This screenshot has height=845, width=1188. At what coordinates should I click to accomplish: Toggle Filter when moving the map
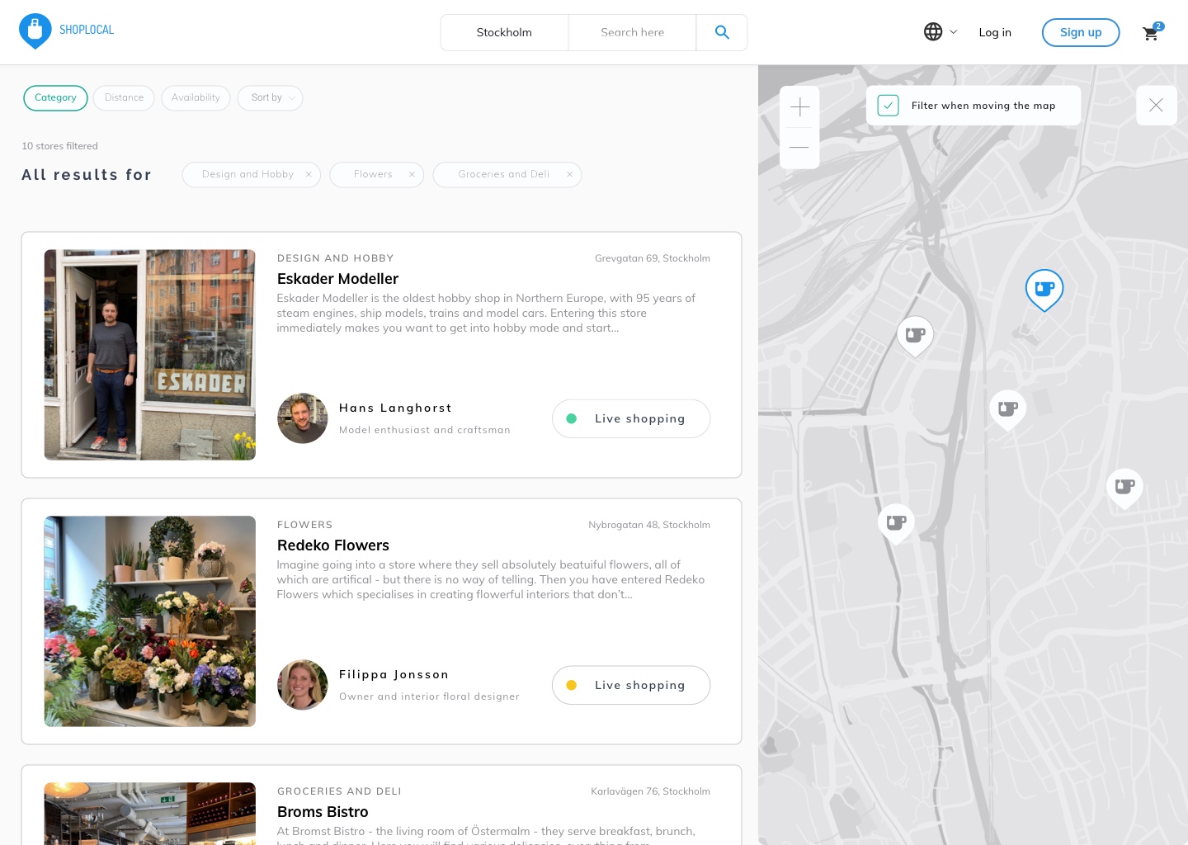(x=888, y=106)
